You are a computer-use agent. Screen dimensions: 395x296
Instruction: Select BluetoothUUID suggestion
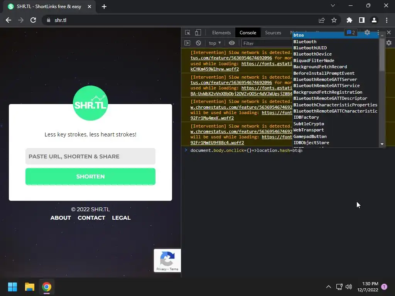335,48
